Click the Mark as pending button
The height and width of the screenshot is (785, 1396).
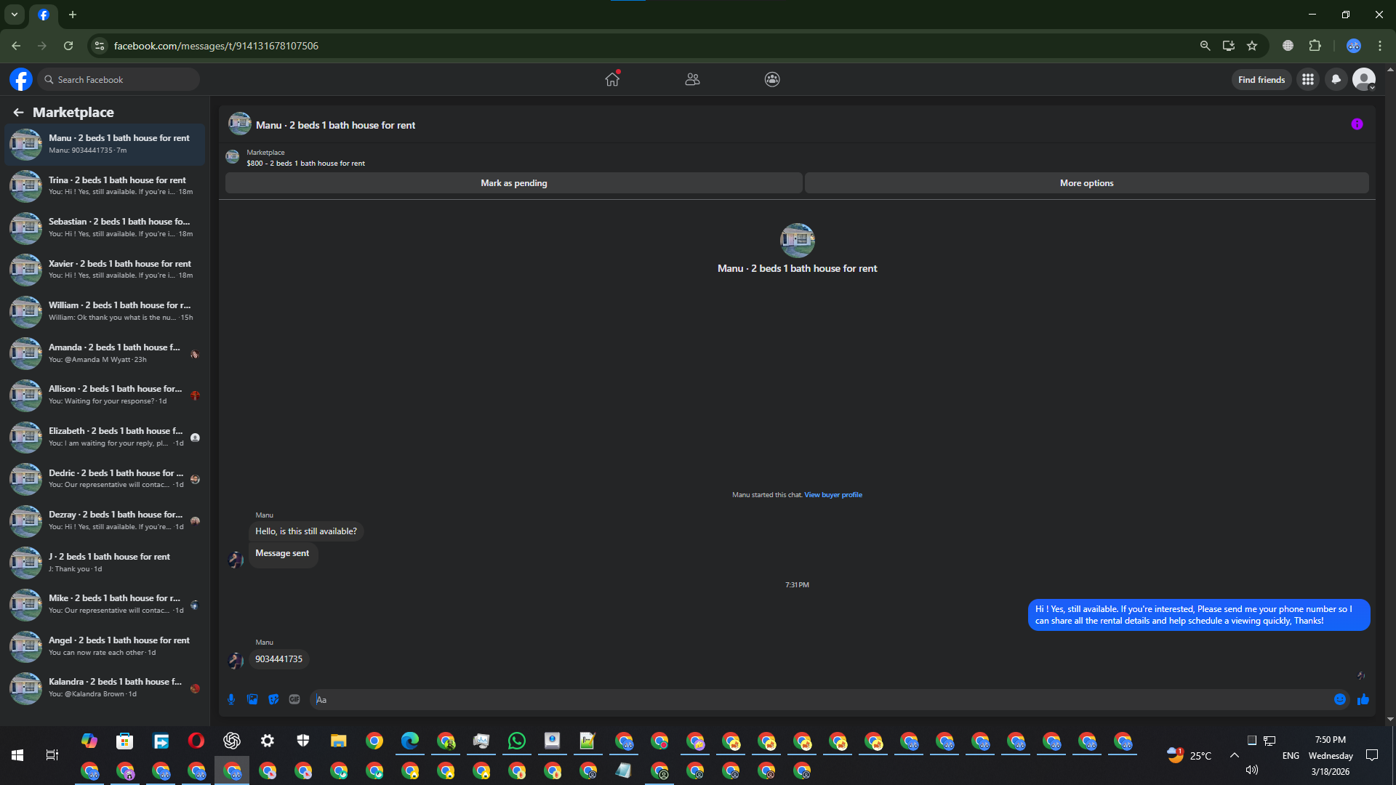[513, 183]
